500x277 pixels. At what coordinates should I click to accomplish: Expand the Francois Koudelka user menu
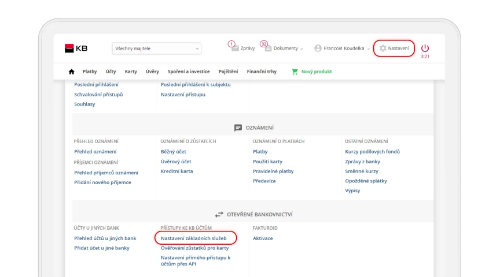tap(368, 49)
